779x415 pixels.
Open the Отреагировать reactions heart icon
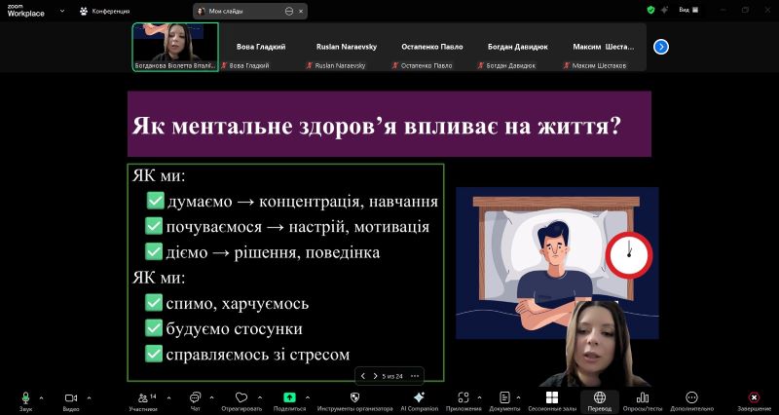pyautogui.click(x=241, y=397)
